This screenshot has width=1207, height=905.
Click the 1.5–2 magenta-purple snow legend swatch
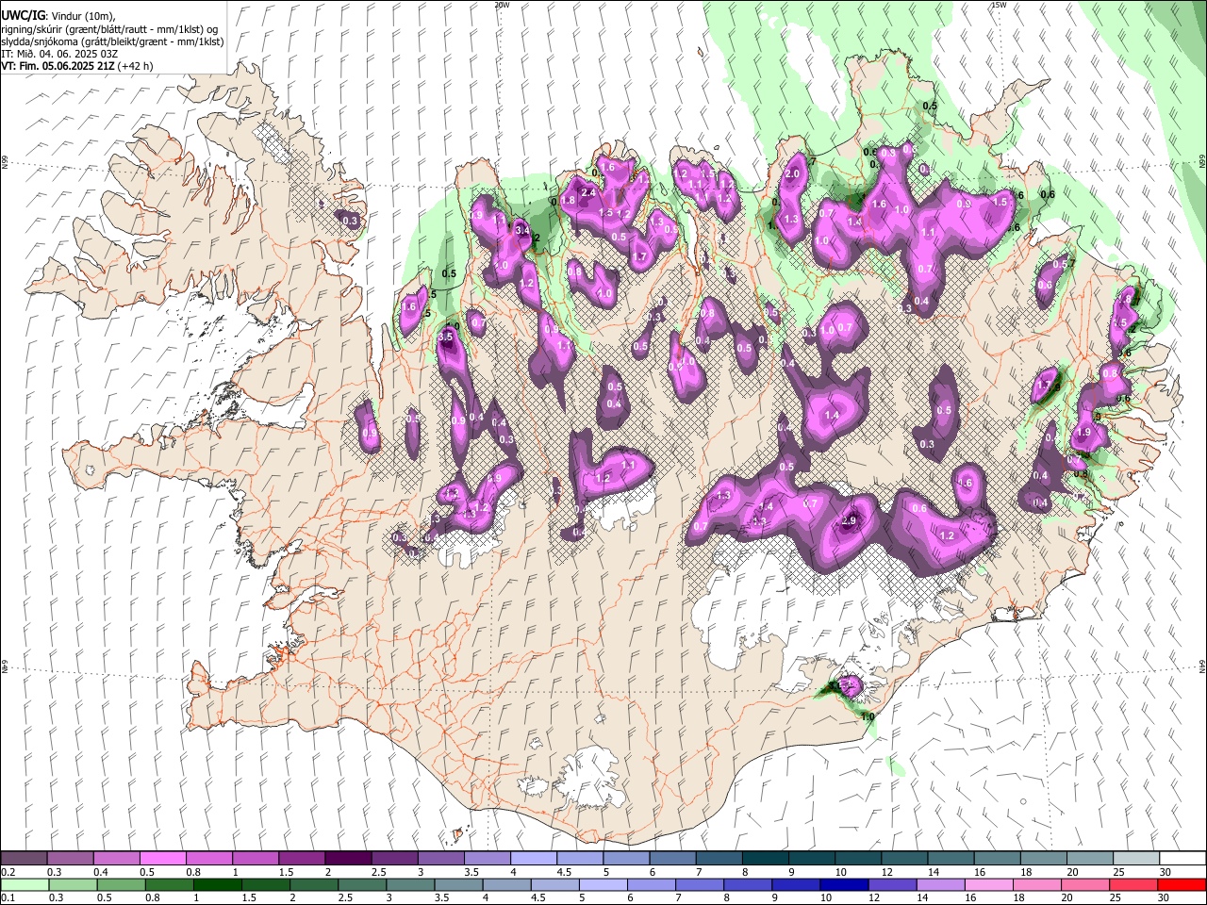coord(301,859)
